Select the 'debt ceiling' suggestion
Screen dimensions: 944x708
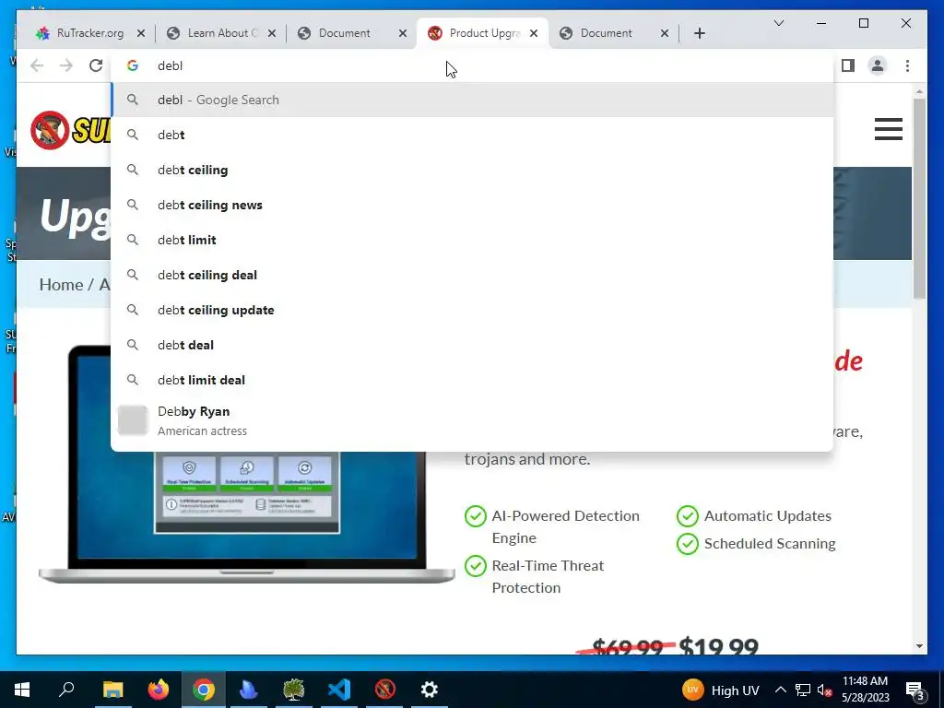tap(472, 170)
